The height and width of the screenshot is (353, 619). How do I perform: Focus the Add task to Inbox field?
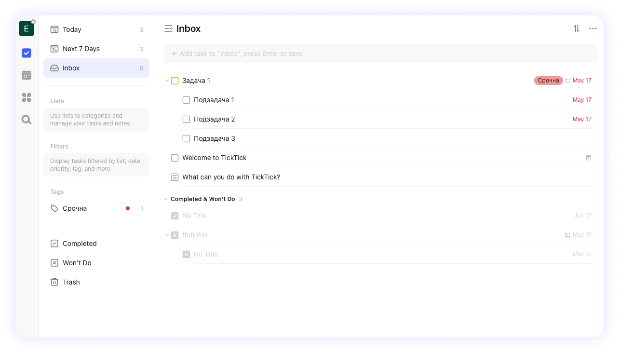click(380, 54)
